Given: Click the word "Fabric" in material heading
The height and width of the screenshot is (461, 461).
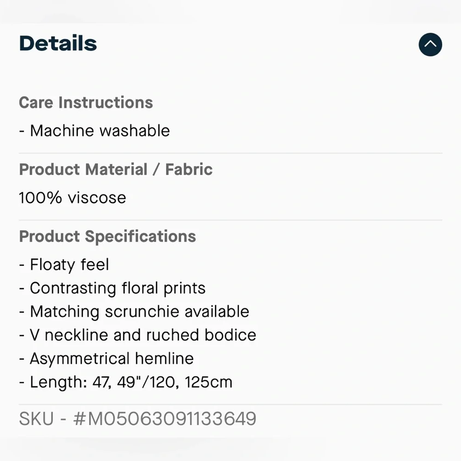Looking at the screenshot, I should [x=189, y=170].
